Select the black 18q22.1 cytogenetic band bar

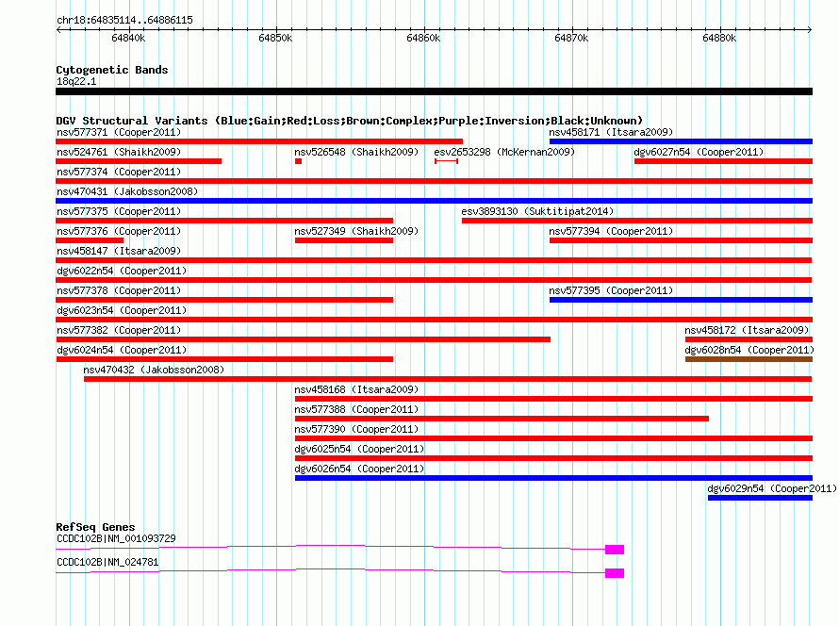click(434, 91)
